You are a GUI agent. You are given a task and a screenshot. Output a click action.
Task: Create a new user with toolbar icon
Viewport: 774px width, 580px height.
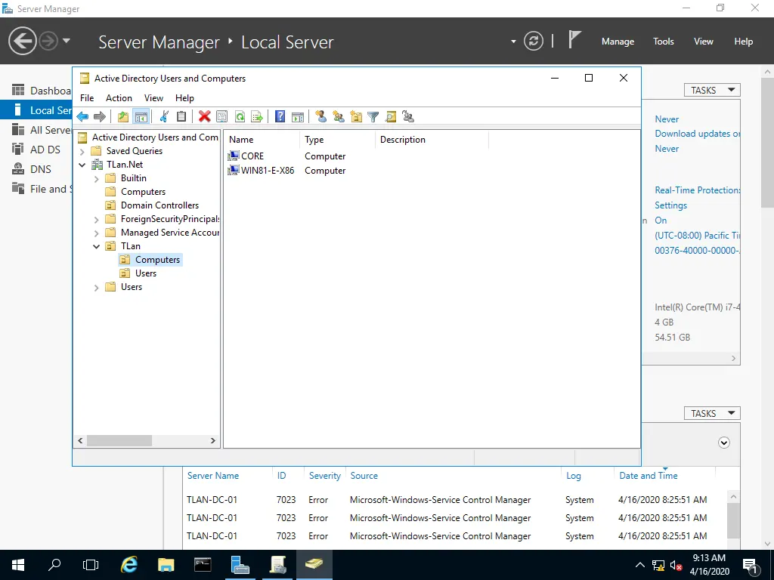coord(320,117)
